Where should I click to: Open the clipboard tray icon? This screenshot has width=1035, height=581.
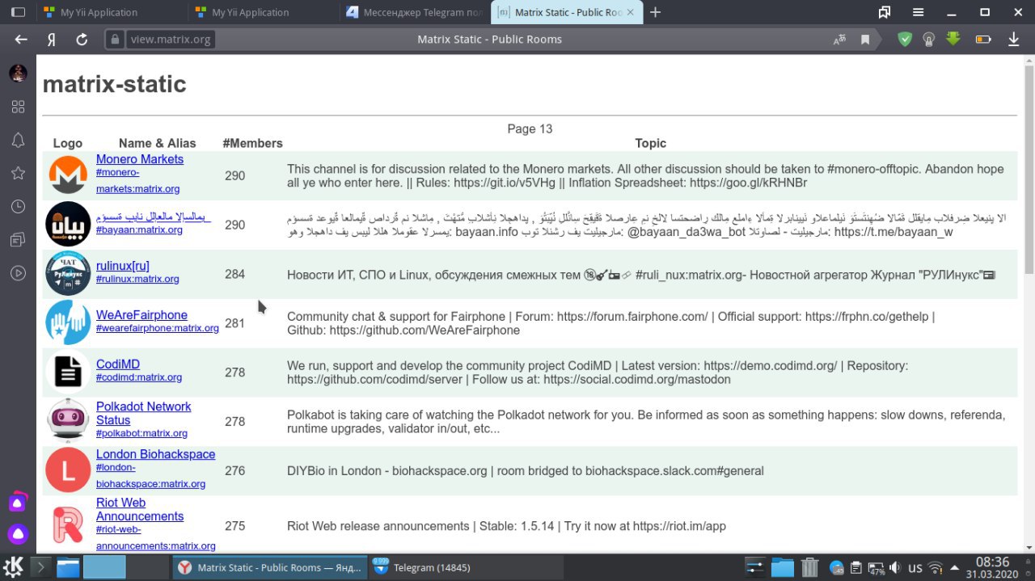[856, 567]
